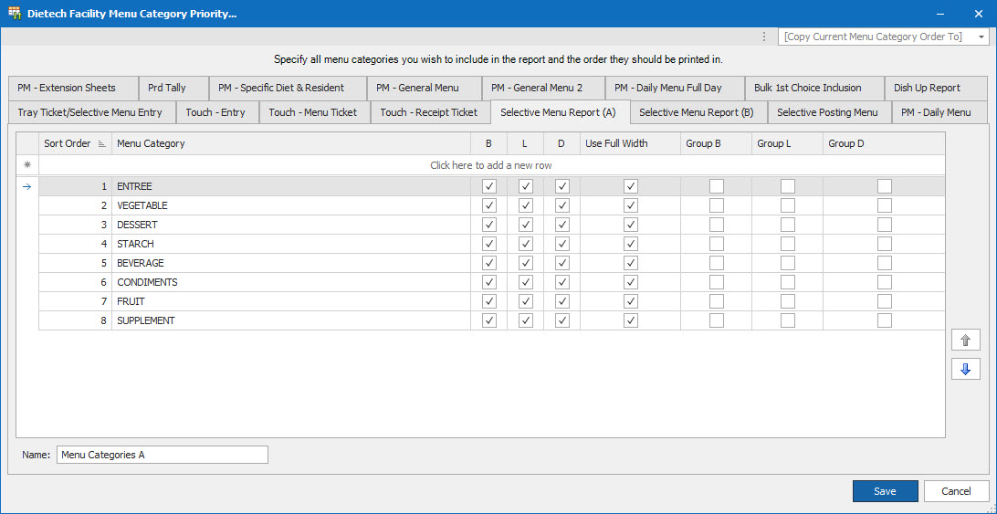
Task: Cancel the dialog
Action: point(956,491)
